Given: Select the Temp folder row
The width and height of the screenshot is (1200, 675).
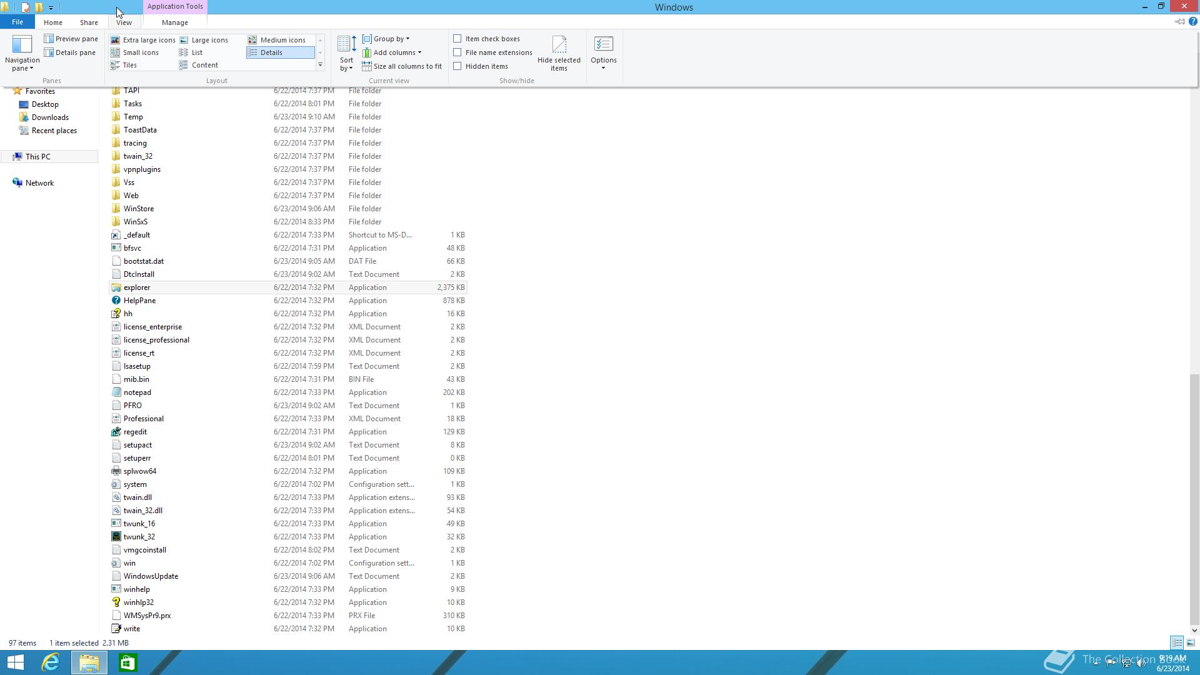Looking at the screenshot, I should [x=288, y=117].
